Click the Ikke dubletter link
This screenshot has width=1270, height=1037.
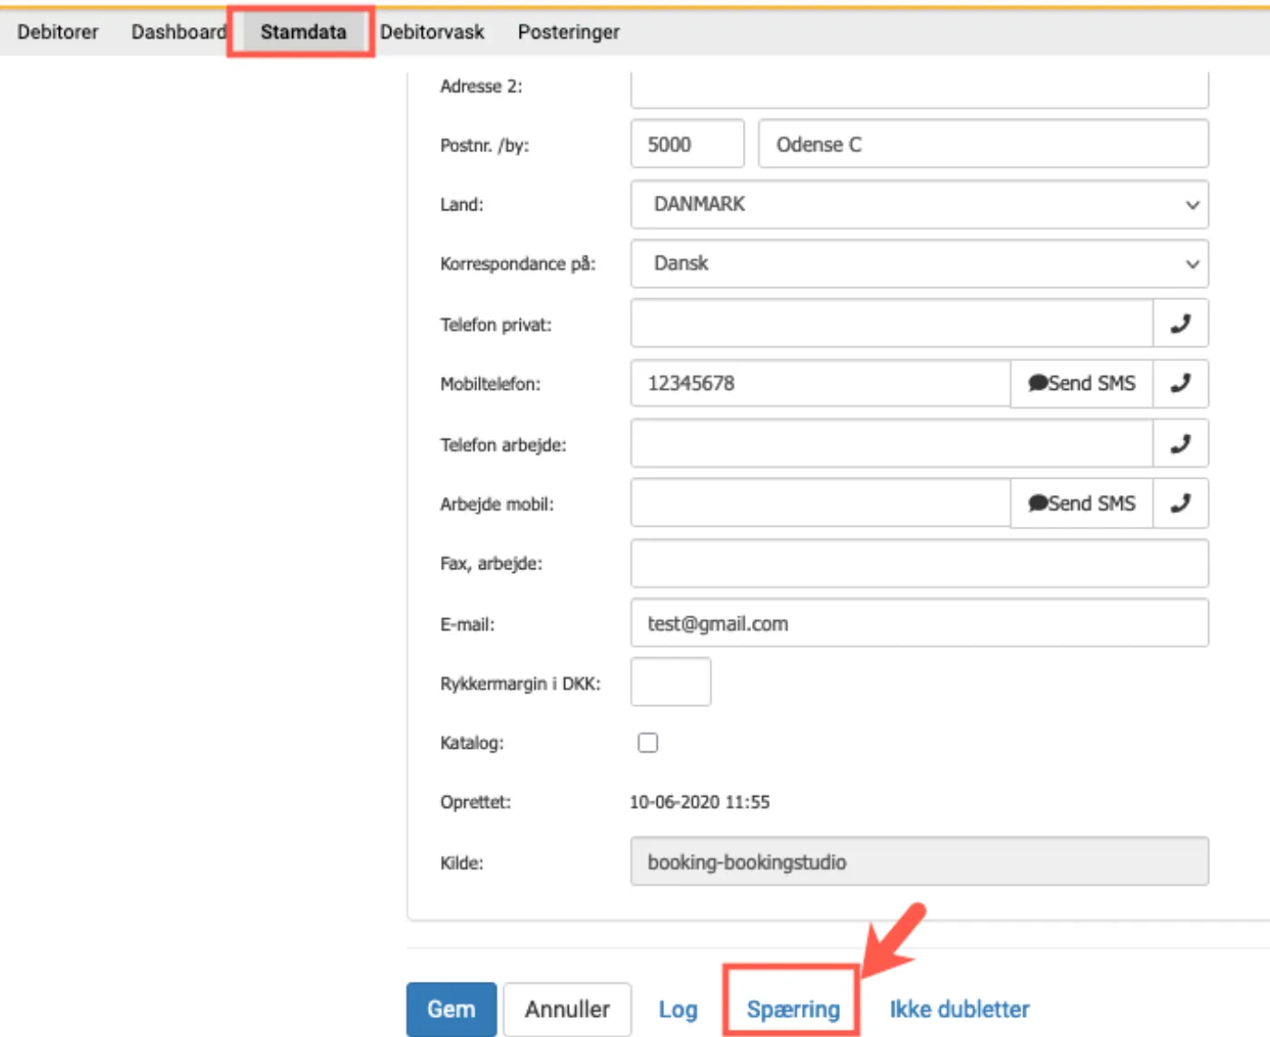click(959, 1010)
